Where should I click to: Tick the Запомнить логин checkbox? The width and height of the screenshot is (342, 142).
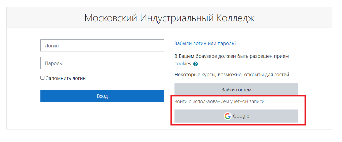(x=42, y=78)
